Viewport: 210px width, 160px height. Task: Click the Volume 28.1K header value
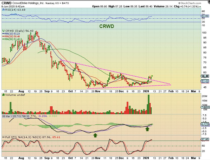(163, 6)
